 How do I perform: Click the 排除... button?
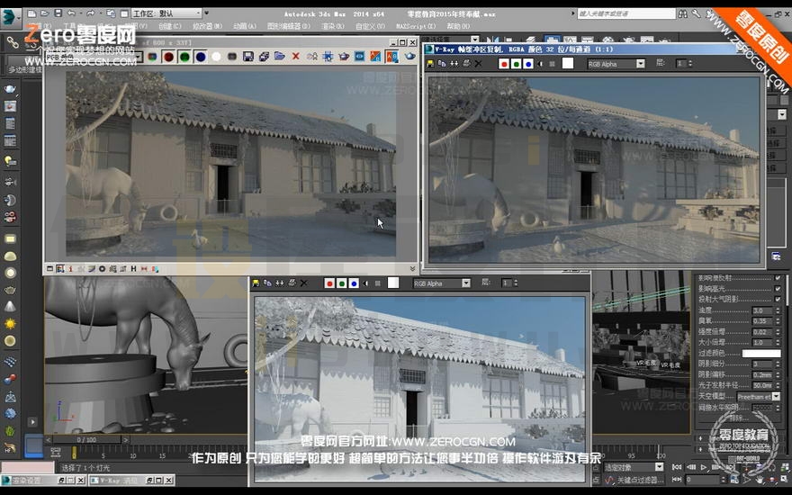(740, 418)
